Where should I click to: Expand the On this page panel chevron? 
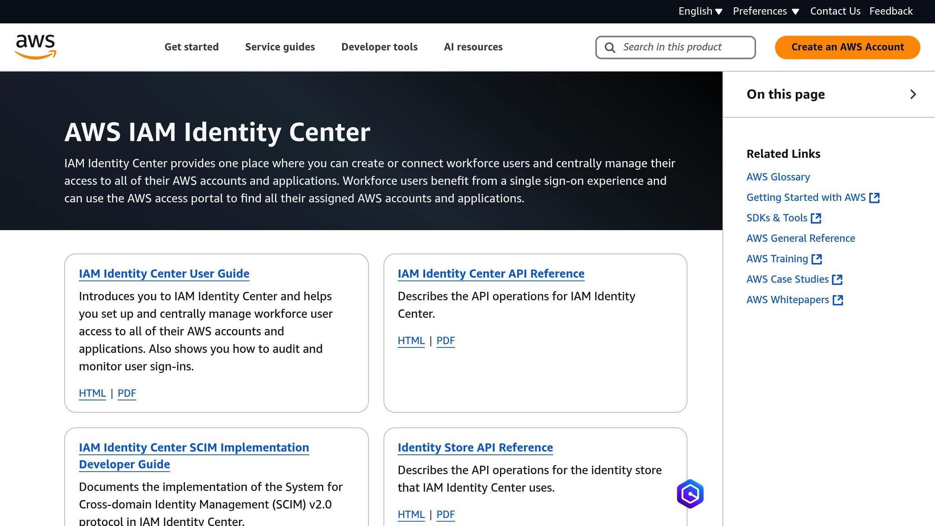coord(913,95)
